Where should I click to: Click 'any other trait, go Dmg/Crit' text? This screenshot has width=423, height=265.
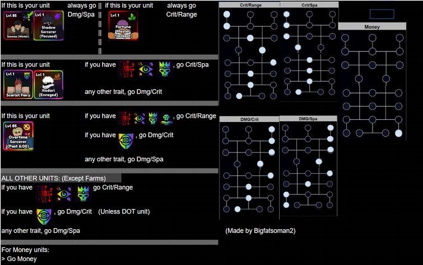(x=123, y=92)
